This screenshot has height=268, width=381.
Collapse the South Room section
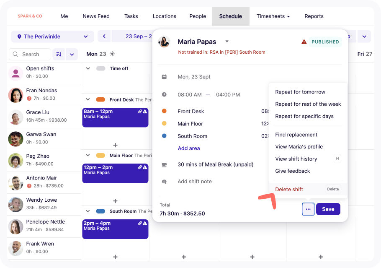point(88,211)
